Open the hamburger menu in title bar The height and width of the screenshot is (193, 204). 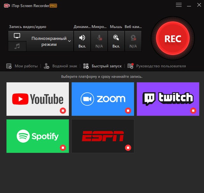(x=179, y=5)
